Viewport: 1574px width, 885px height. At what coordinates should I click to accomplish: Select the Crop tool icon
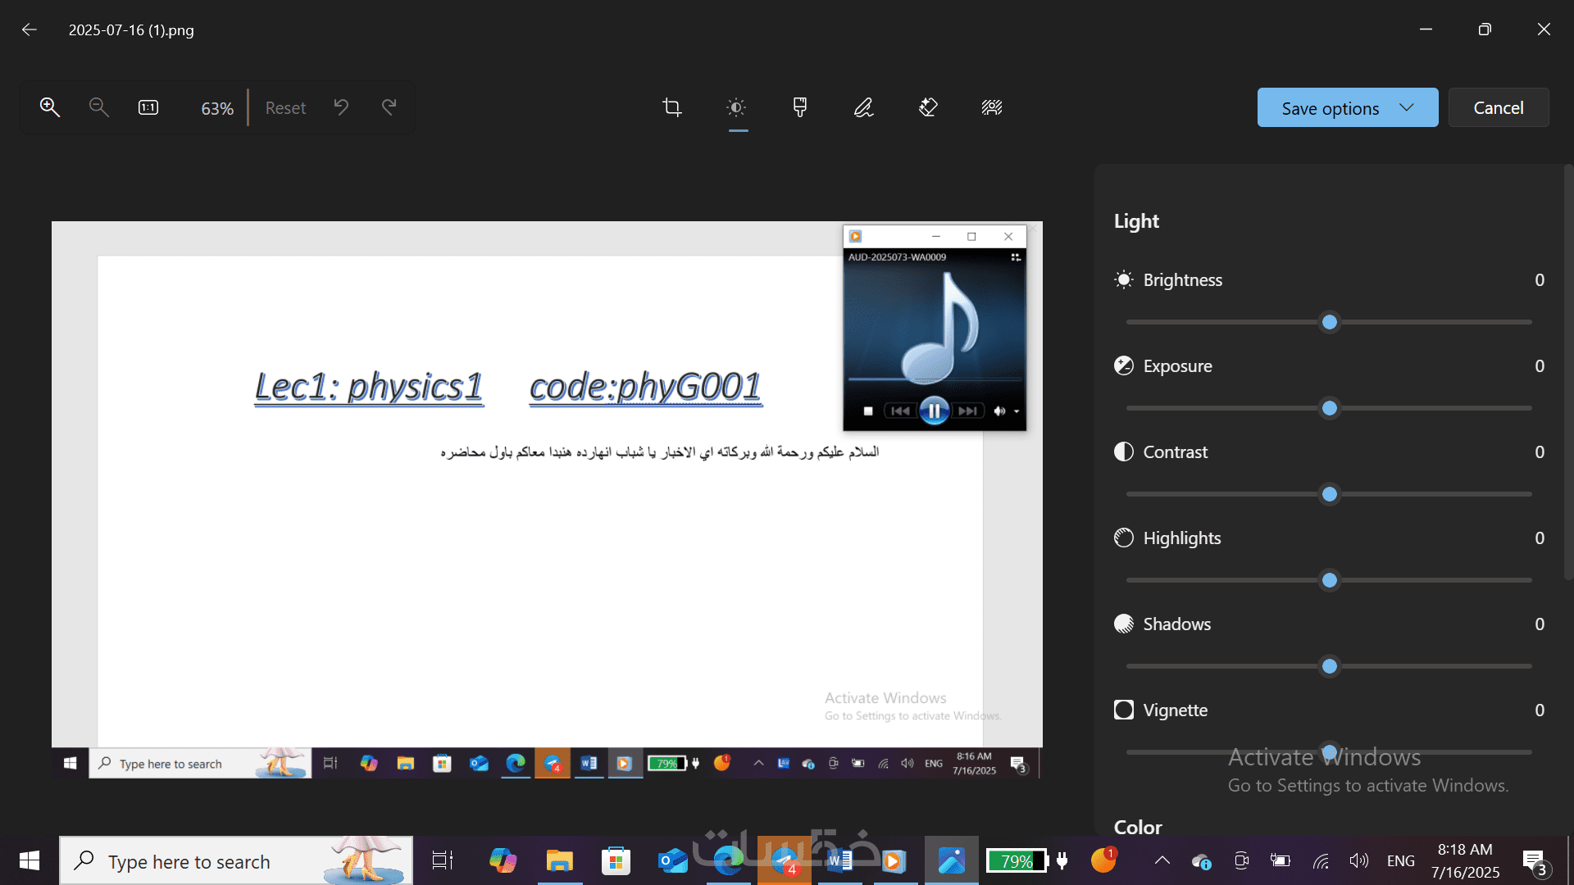pos(672,107)
